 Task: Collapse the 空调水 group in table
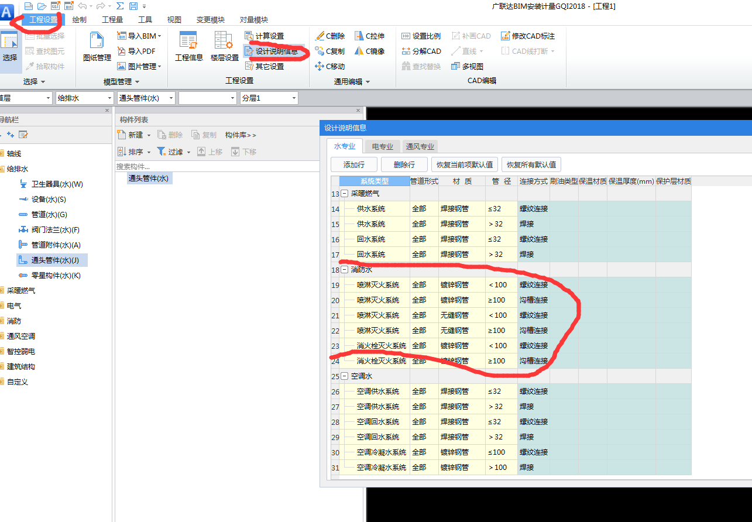[345, 376]
